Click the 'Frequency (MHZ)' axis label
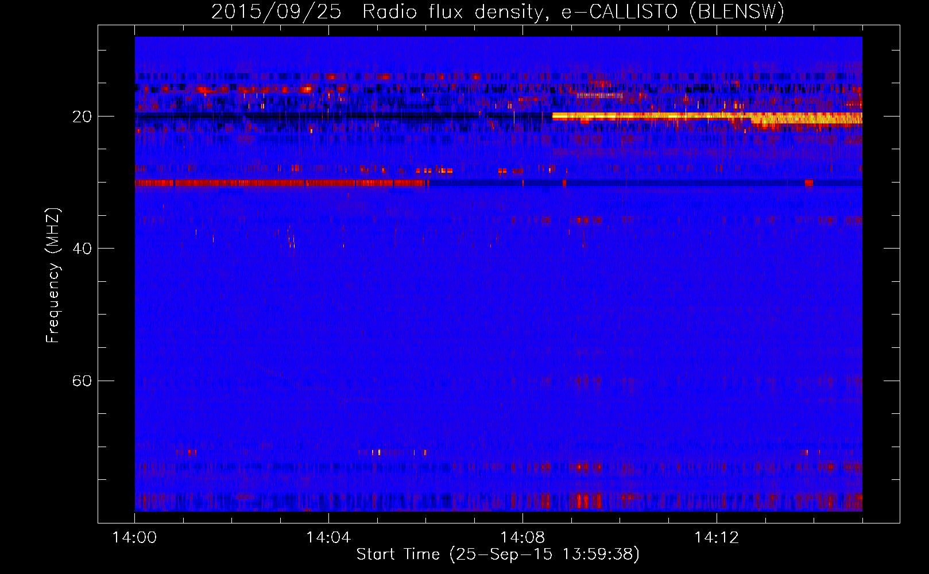The width and height of the screenshot is (929, 574). pos(52,276)
